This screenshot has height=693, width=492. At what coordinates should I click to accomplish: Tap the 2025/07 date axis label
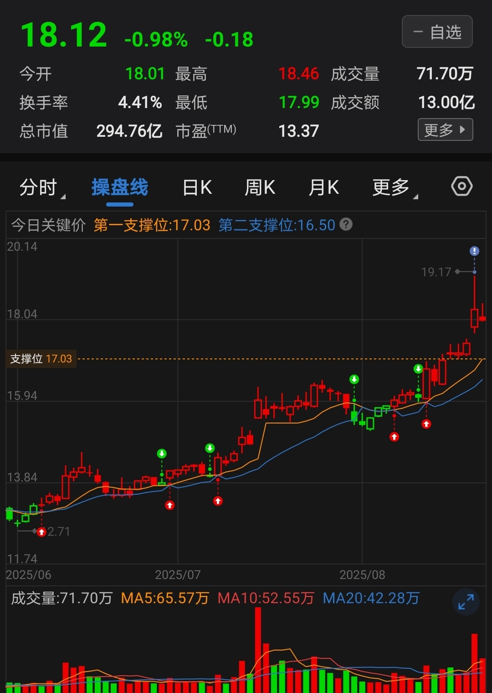click(178, 575)
